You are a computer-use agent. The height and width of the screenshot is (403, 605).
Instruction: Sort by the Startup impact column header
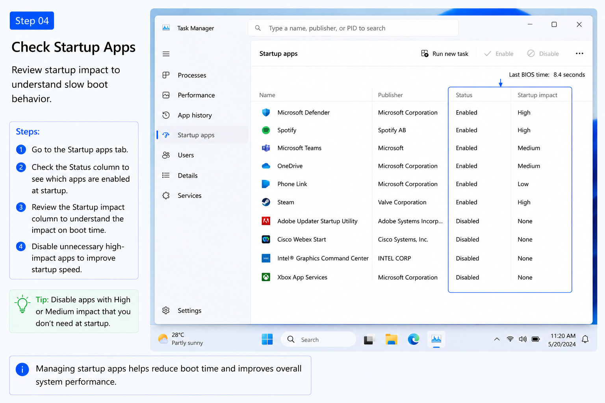click(537, 95)
